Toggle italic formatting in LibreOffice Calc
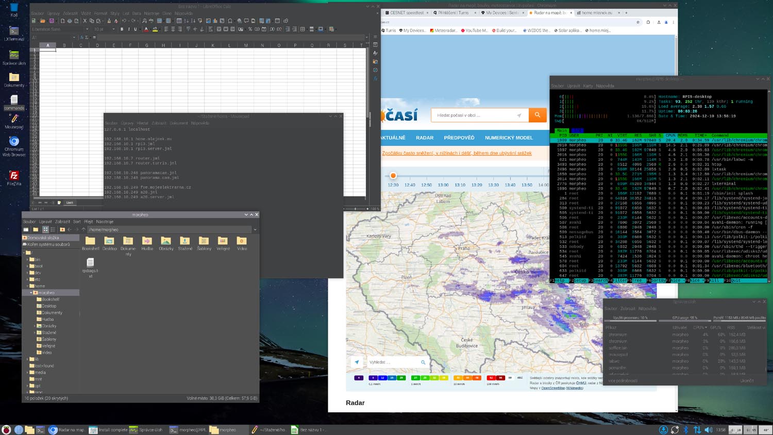 click(x=129, y=29)
